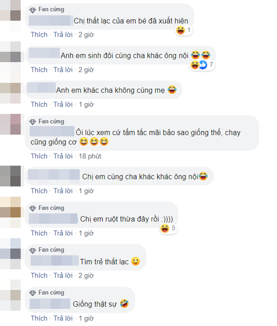The height and width of the screenshot is (326, 277).
Task: Like the 'Anh em khác cha không cùng mẹ' comment
Action: [39, 104]
